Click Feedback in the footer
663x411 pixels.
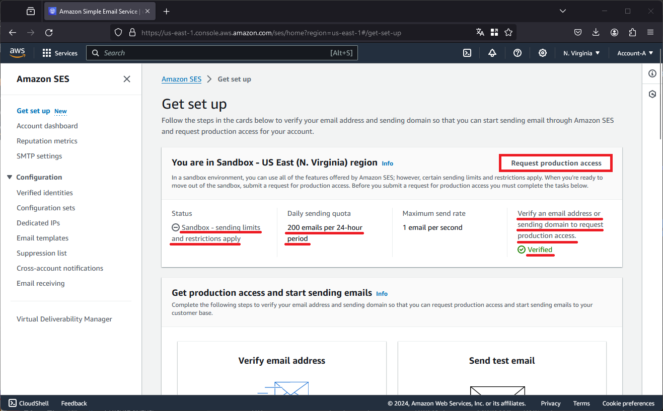tap(74, 403)
